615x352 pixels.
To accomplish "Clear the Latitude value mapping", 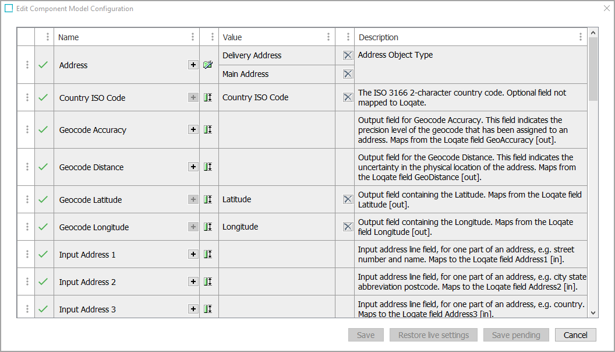I will tap(348, 199).
